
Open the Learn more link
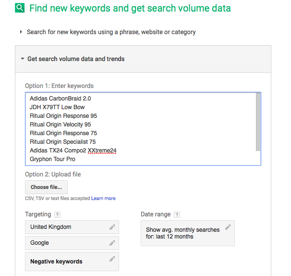[103, 198]
